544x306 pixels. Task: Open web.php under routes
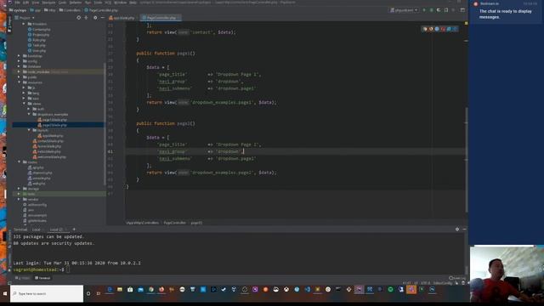tap(37, 184)
